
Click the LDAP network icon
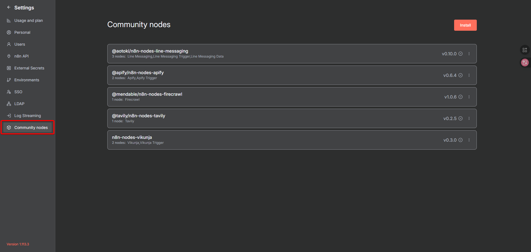point(9,104)
